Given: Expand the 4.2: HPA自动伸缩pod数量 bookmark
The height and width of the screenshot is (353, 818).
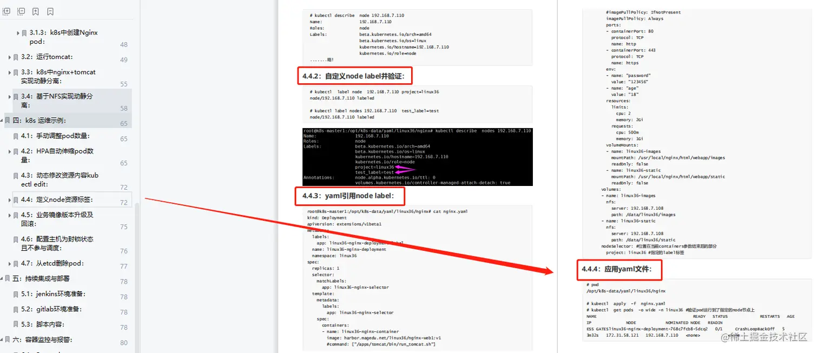Looking at the screenshot, I should click(x=10, y=151).
